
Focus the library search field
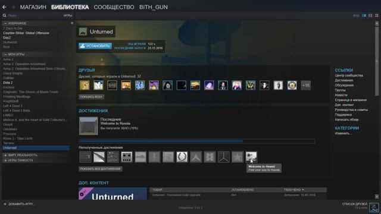pos(35,15)
